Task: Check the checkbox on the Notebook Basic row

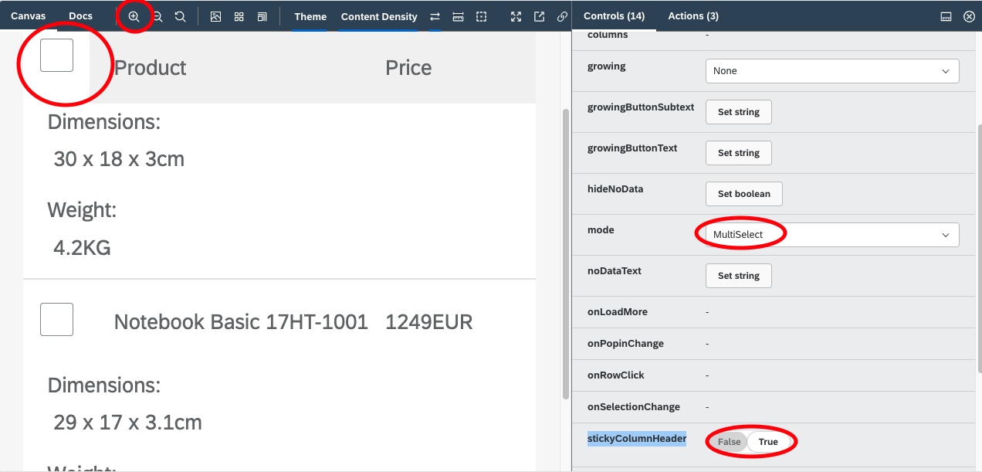Action: tap(56, 318)
